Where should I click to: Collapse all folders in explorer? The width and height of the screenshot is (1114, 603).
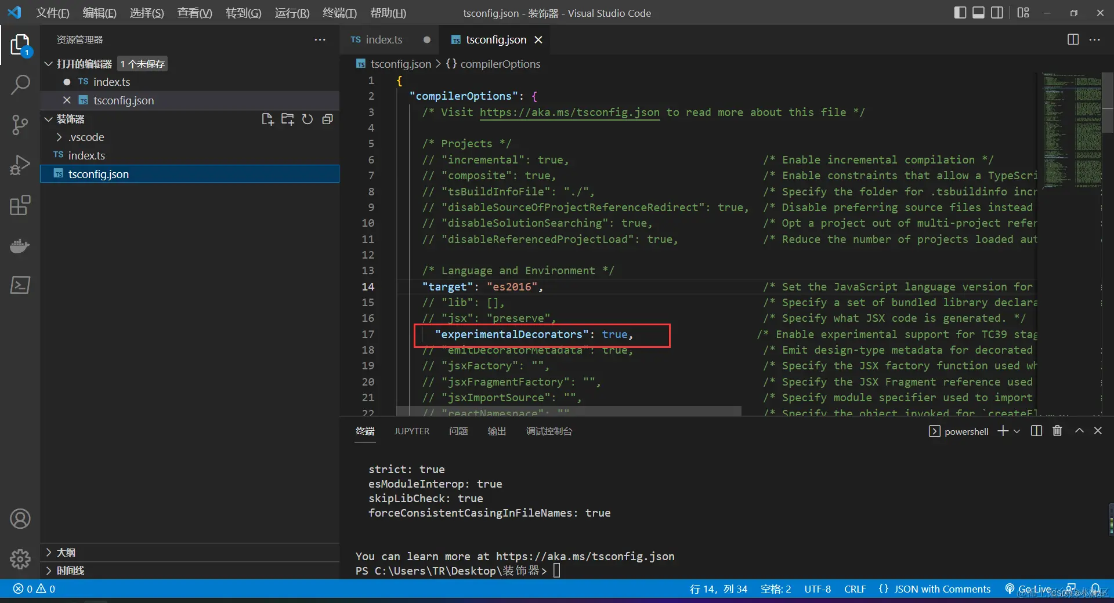[328, 119]
